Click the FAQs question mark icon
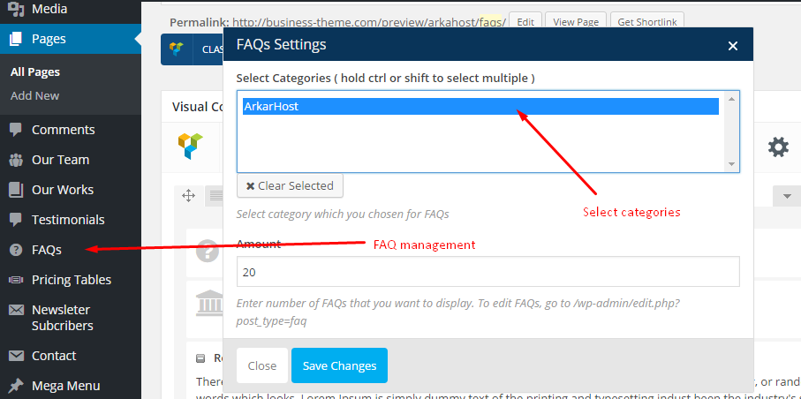Image resolution: width=801 pixels, height=399 pixels. (x=17, y=250)
